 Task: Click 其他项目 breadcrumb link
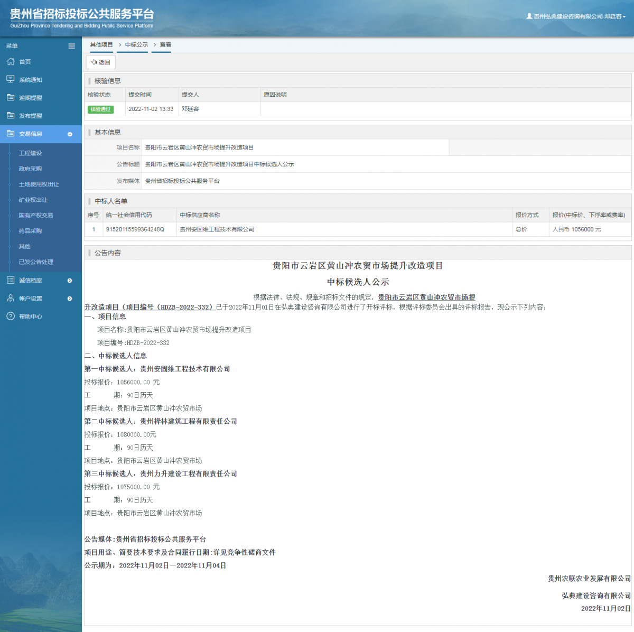[x=101, y=45]
